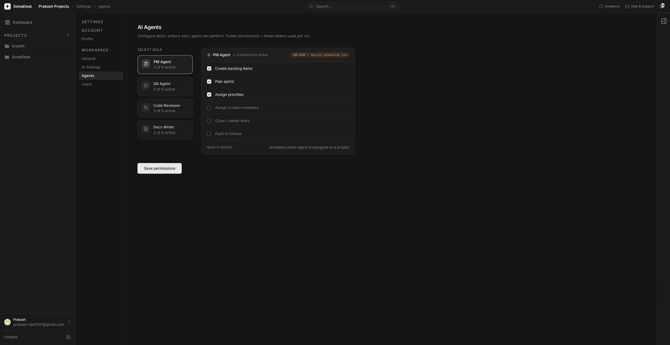Click Collapse label in sidebar footer
This screenshot has height=345, width=670.
(11, 337)
